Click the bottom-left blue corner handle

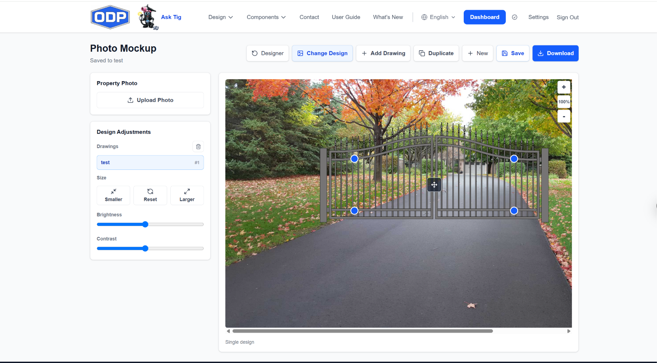pos(354,211)
